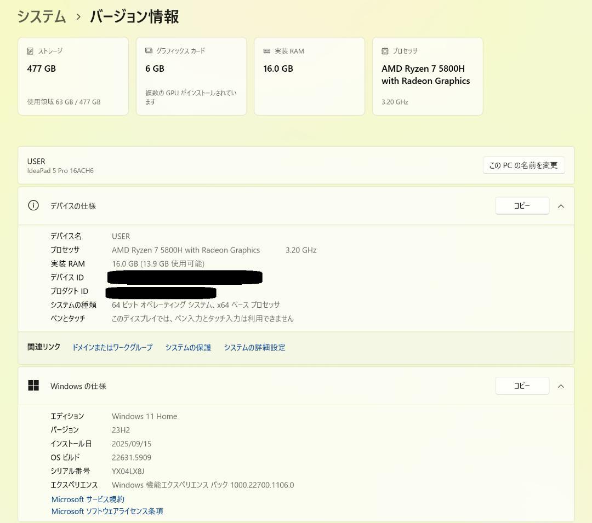This screenshot has height=523, width=592.
Task: Open the システムの詳細設定 link
Action: coord(254,347)
